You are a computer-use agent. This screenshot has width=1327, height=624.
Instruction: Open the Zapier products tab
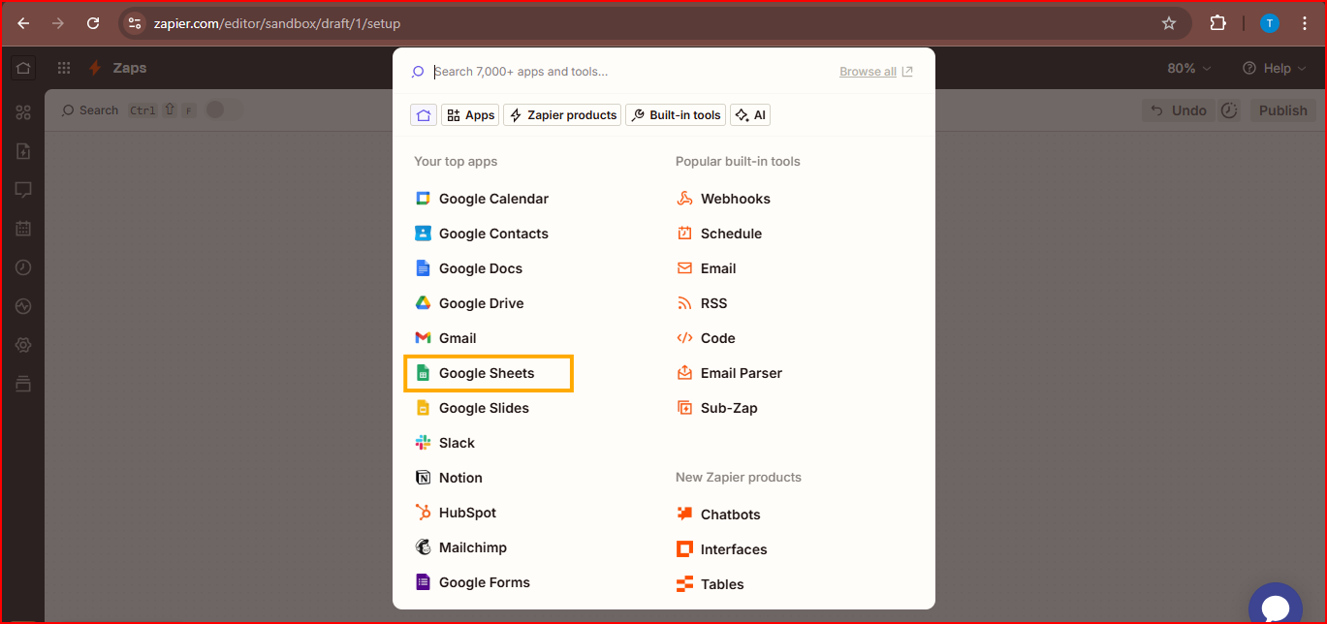(x=562, y=115)
